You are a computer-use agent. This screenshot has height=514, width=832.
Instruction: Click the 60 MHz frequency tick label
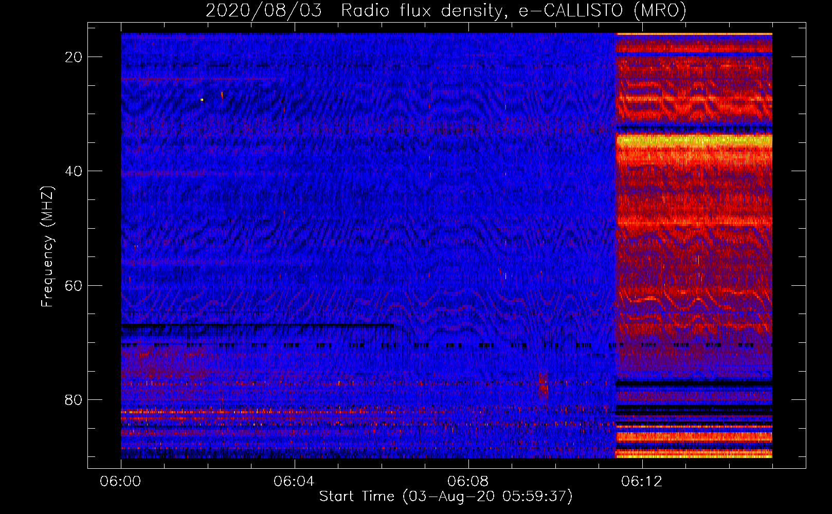pyautogui.click(x=74, y=285)
